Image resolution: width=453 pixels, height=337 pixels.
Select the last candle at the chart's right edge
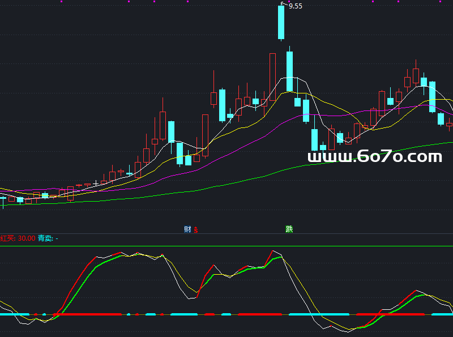pos(450,124)
